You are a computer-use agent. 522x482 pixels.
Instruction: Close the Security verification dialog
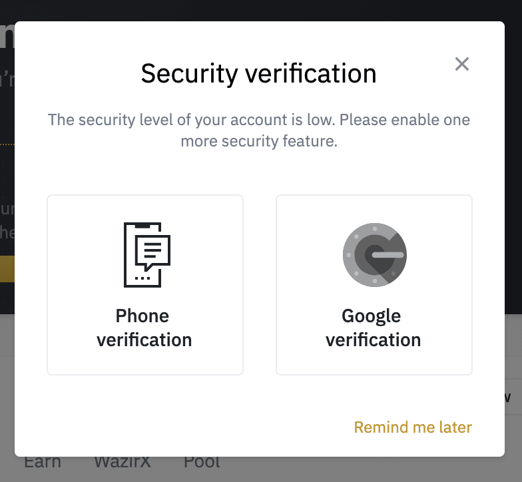461,64
